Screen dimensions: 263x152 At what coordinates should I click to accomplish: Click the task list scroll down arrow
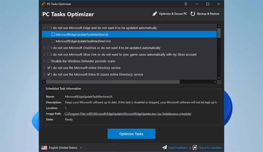219,78
